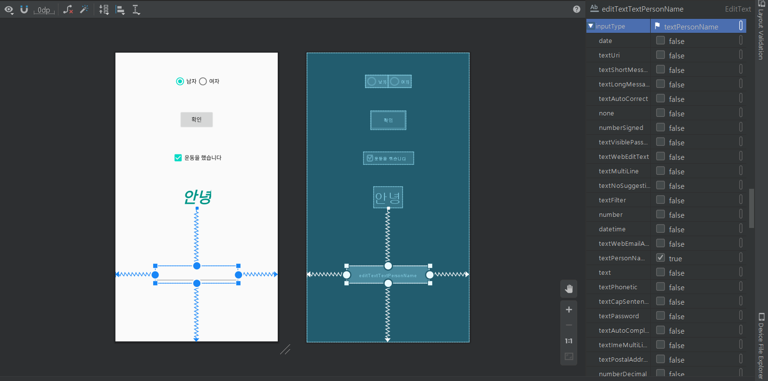The height and width of the screenshot is (381, 768).
Task: Click the clear all constraints icon
Action: 68,10
